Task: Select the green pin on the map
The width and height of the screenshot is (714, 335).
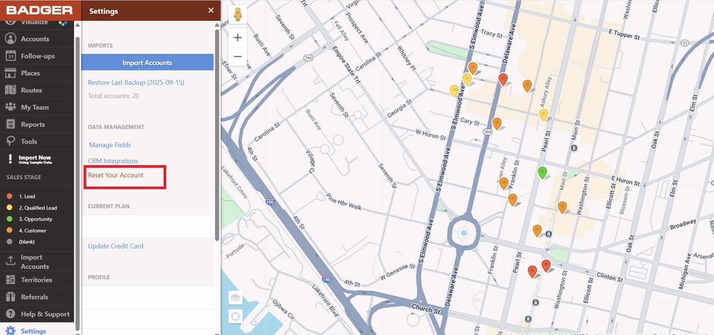Action: (x=543, y=171)
